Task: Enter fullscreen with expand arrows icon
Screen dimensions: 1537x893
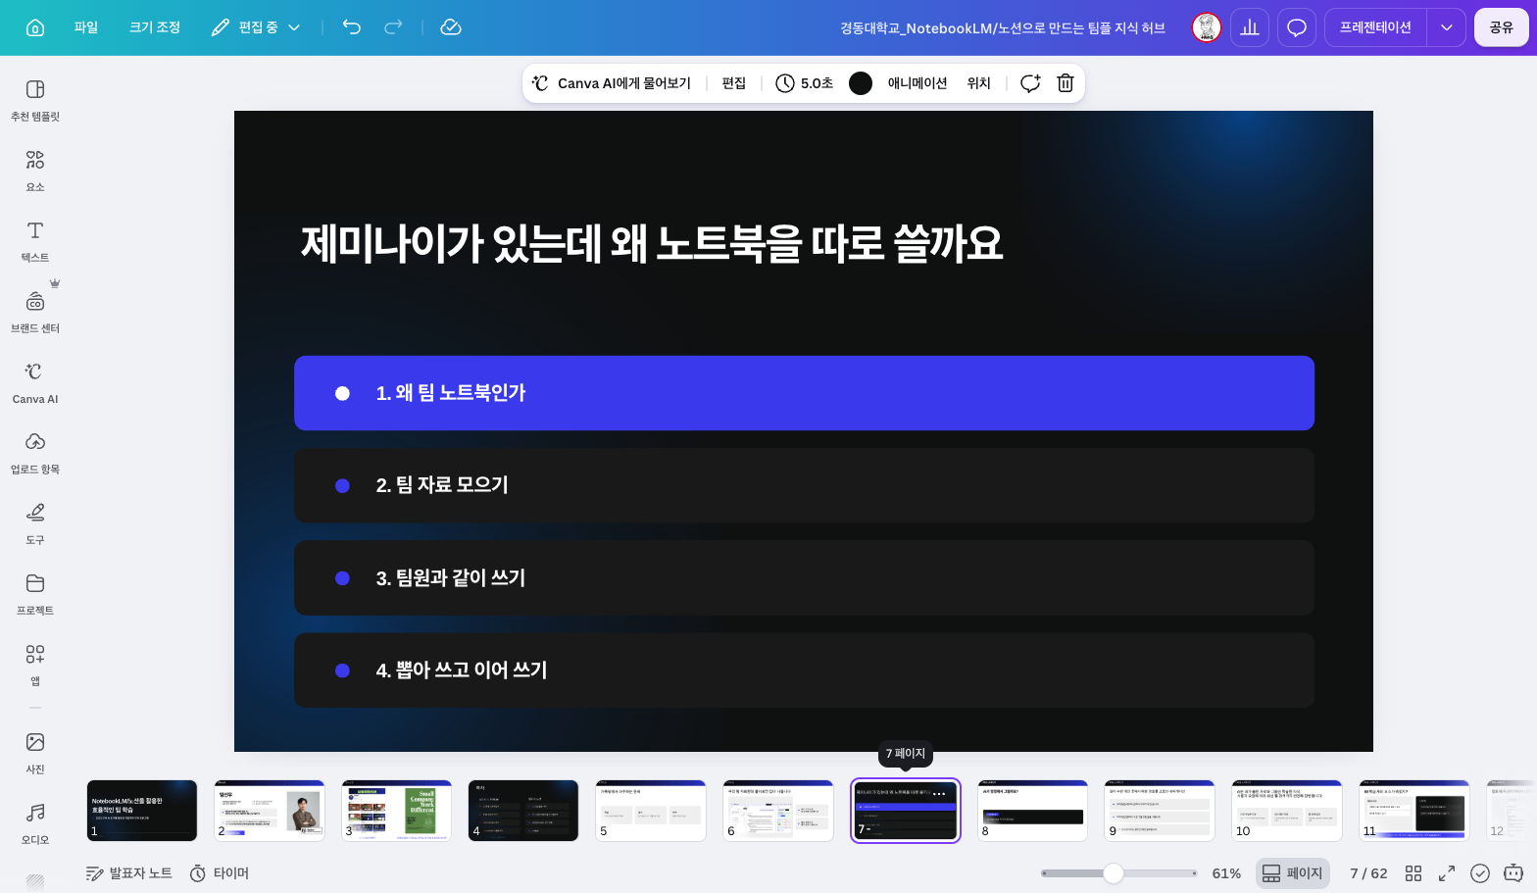Action: pyautogui.click(x=1447, y=873)
